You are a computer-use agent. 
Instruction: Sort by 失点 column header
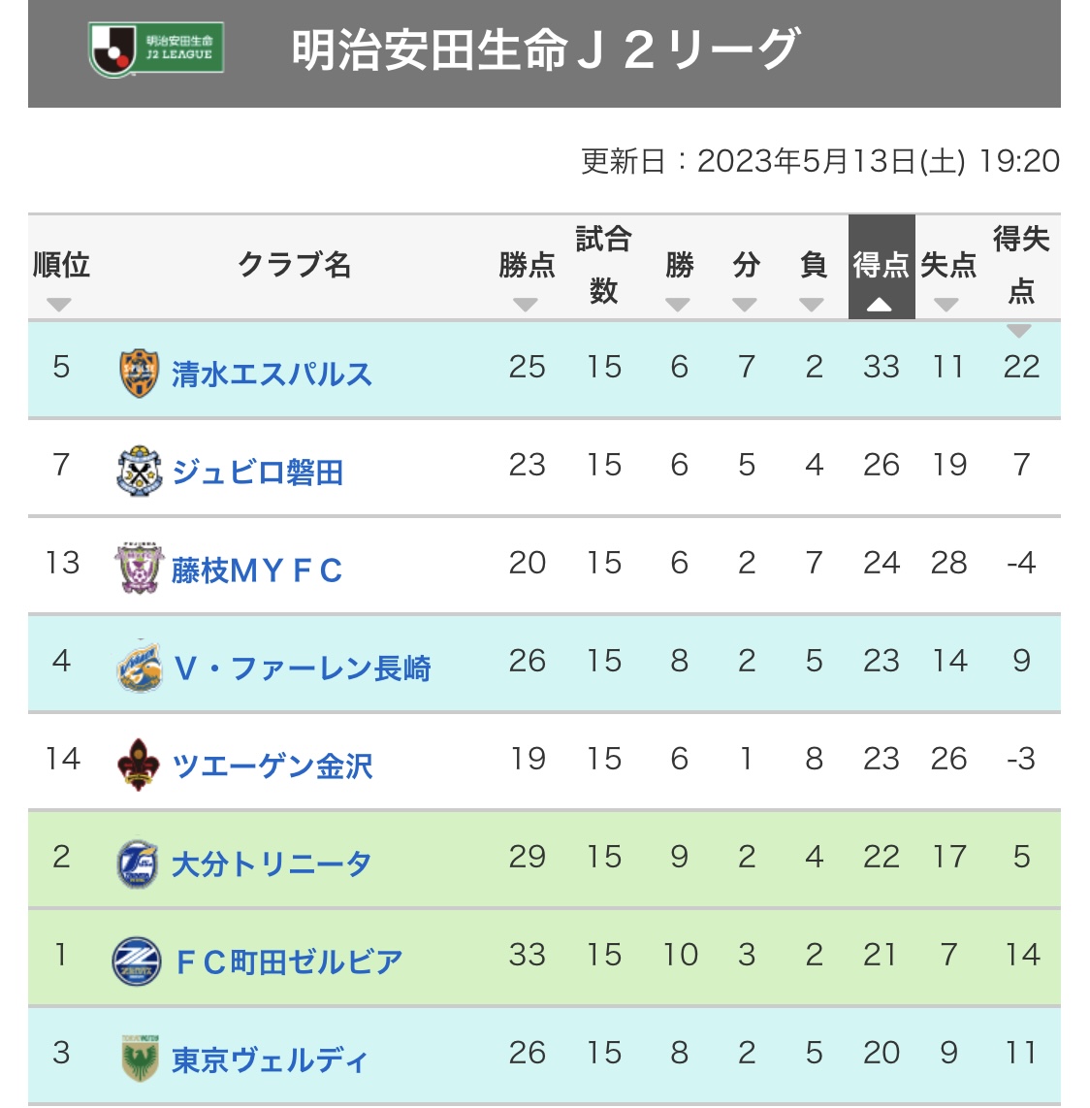(947, 275)
